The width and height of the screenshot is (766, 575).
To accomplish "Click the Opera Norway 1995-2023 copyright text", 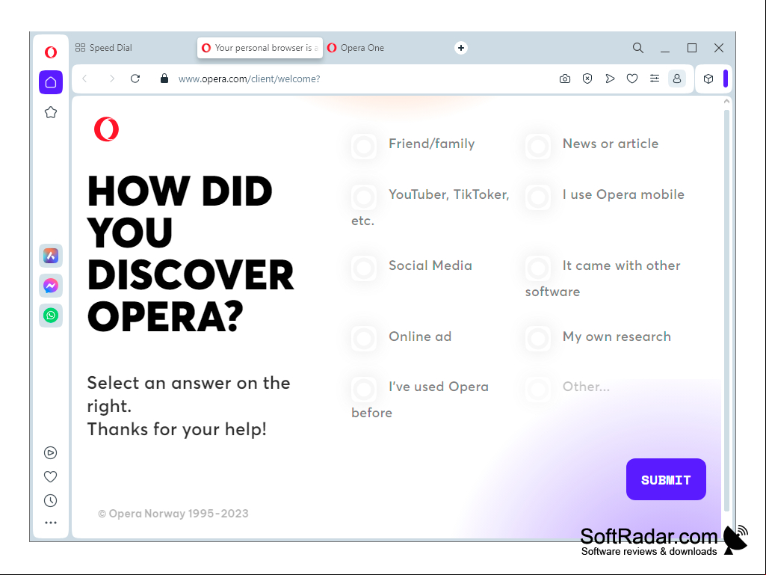I will point(173,514).
